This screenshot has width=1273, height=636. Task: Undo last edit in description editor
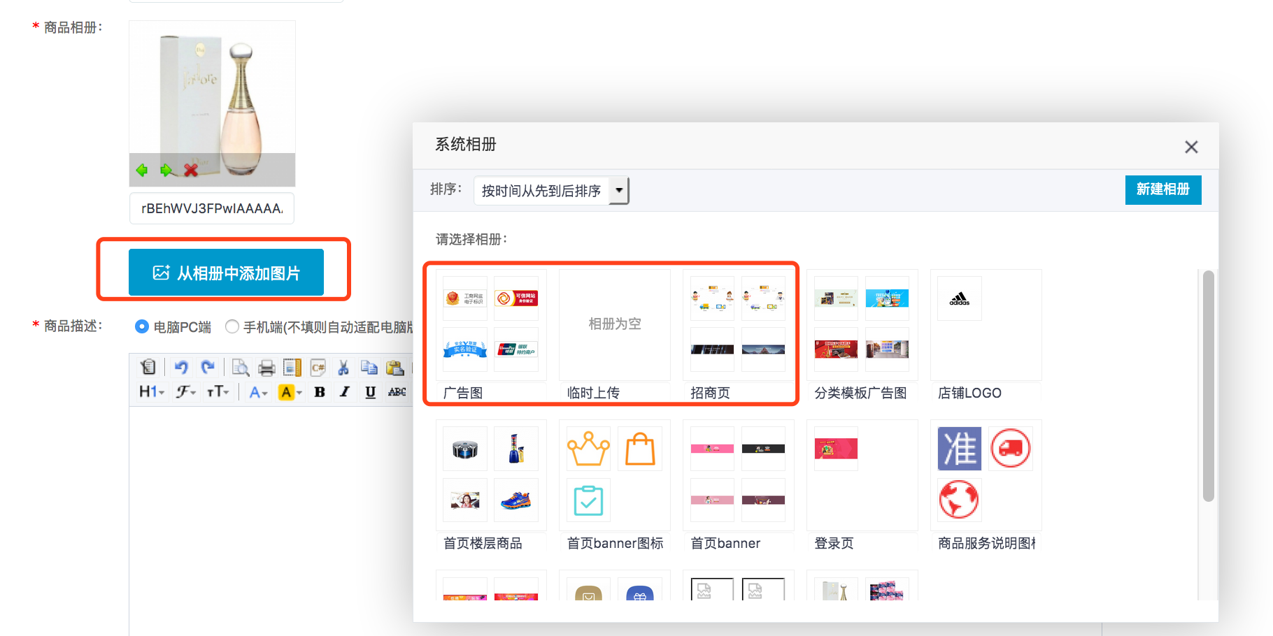[181, 367]
